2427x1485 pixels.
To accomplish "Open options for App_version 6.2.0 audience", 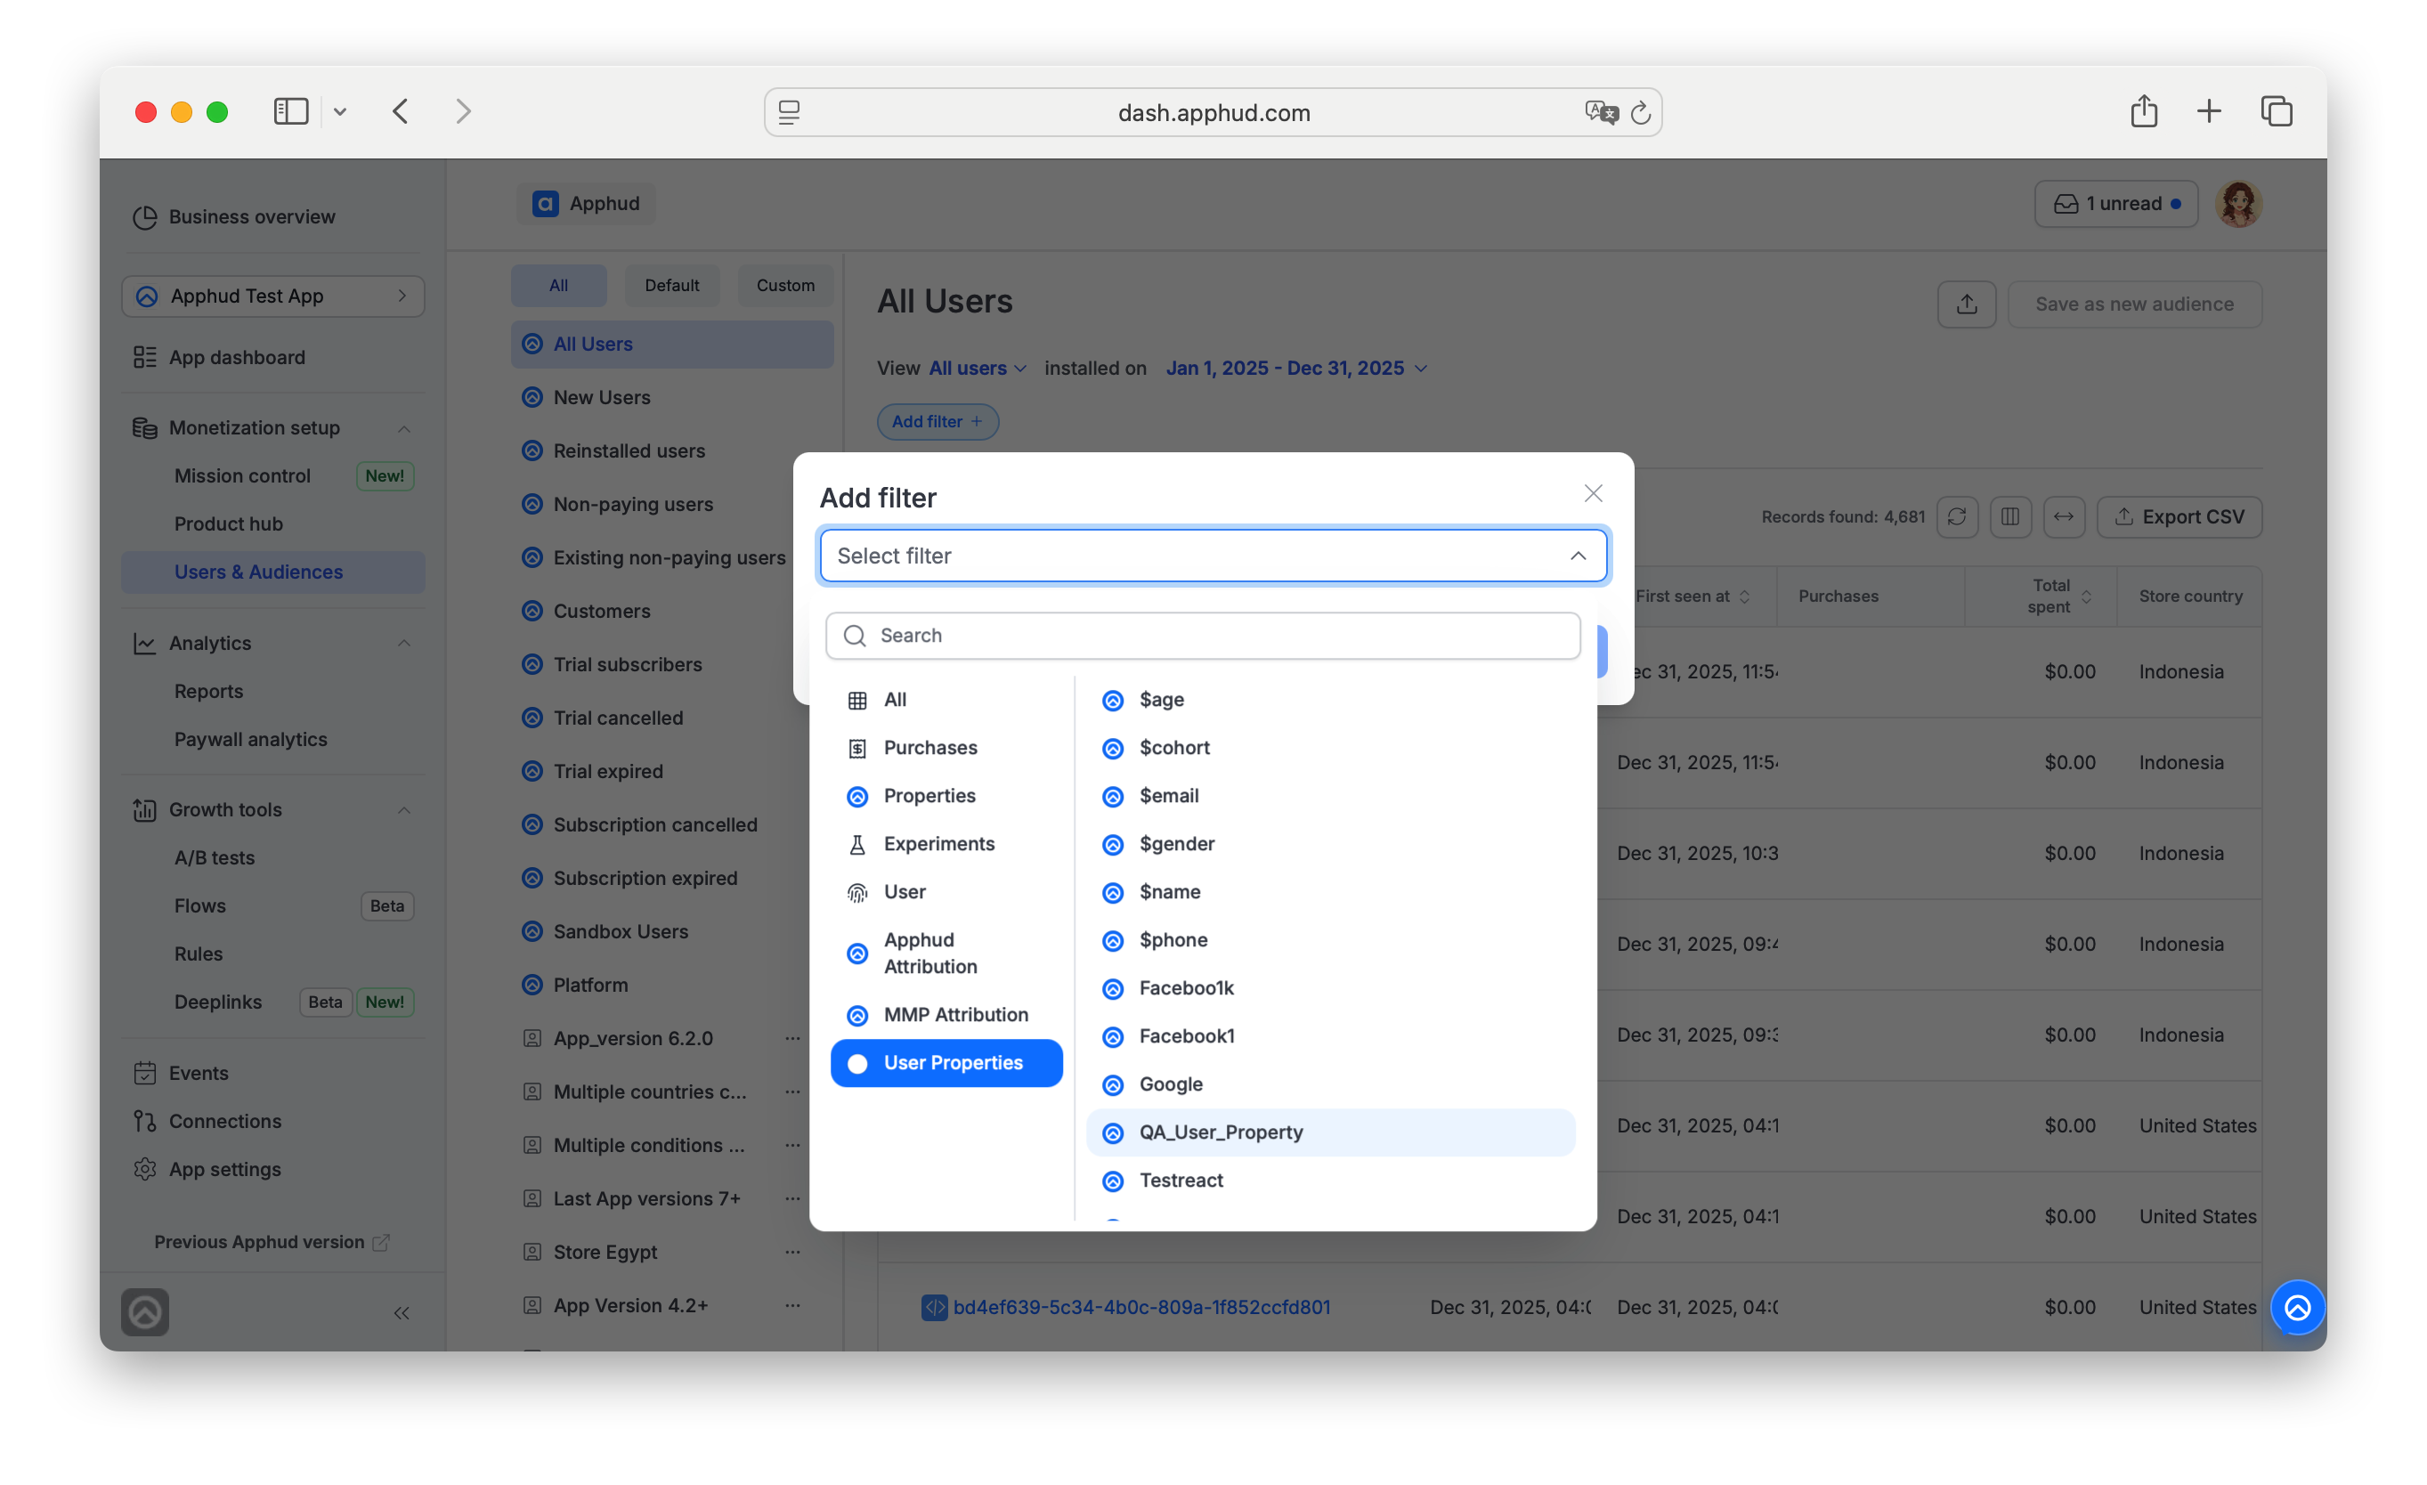I will (x=791, y=1038).
